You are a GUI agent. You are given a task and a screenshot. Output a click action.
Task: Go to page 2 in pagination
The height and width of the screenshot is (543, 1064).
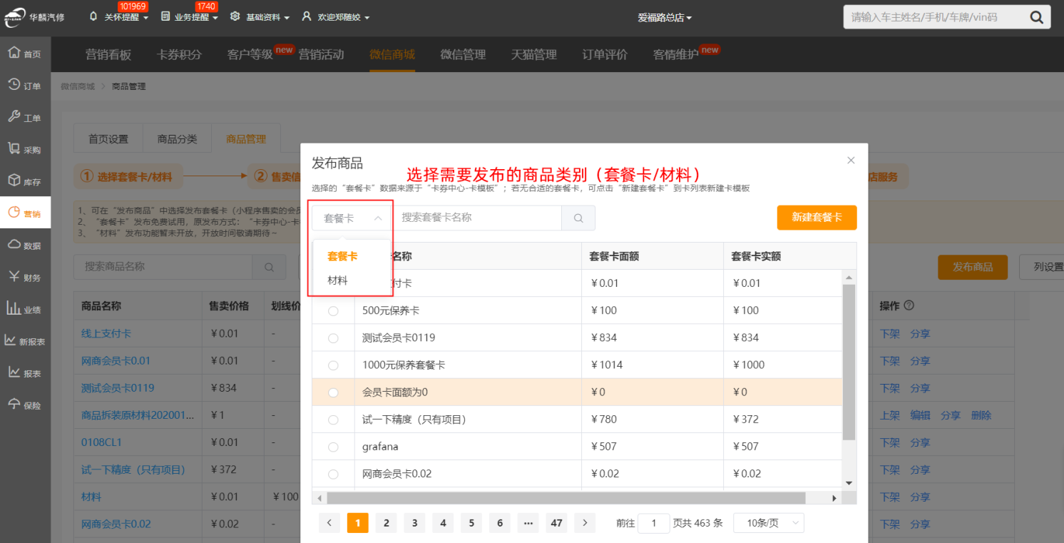387,523
